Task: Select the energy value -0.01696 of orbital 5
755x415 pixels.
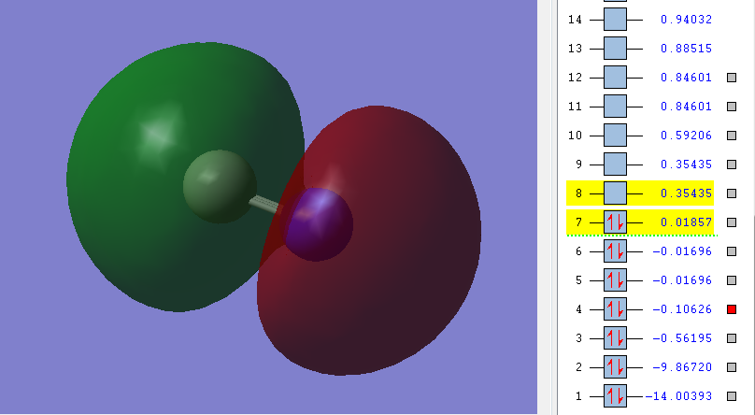Action: click(x=682, y=280)
